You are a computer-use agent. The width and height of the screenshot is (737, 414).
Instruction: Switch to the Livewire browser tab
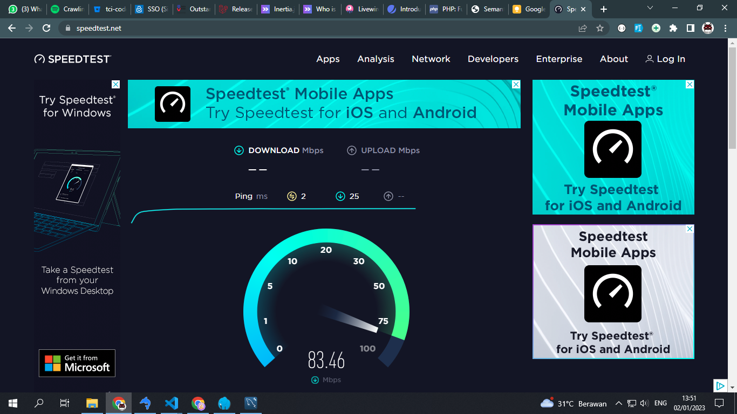click(362, 9)
